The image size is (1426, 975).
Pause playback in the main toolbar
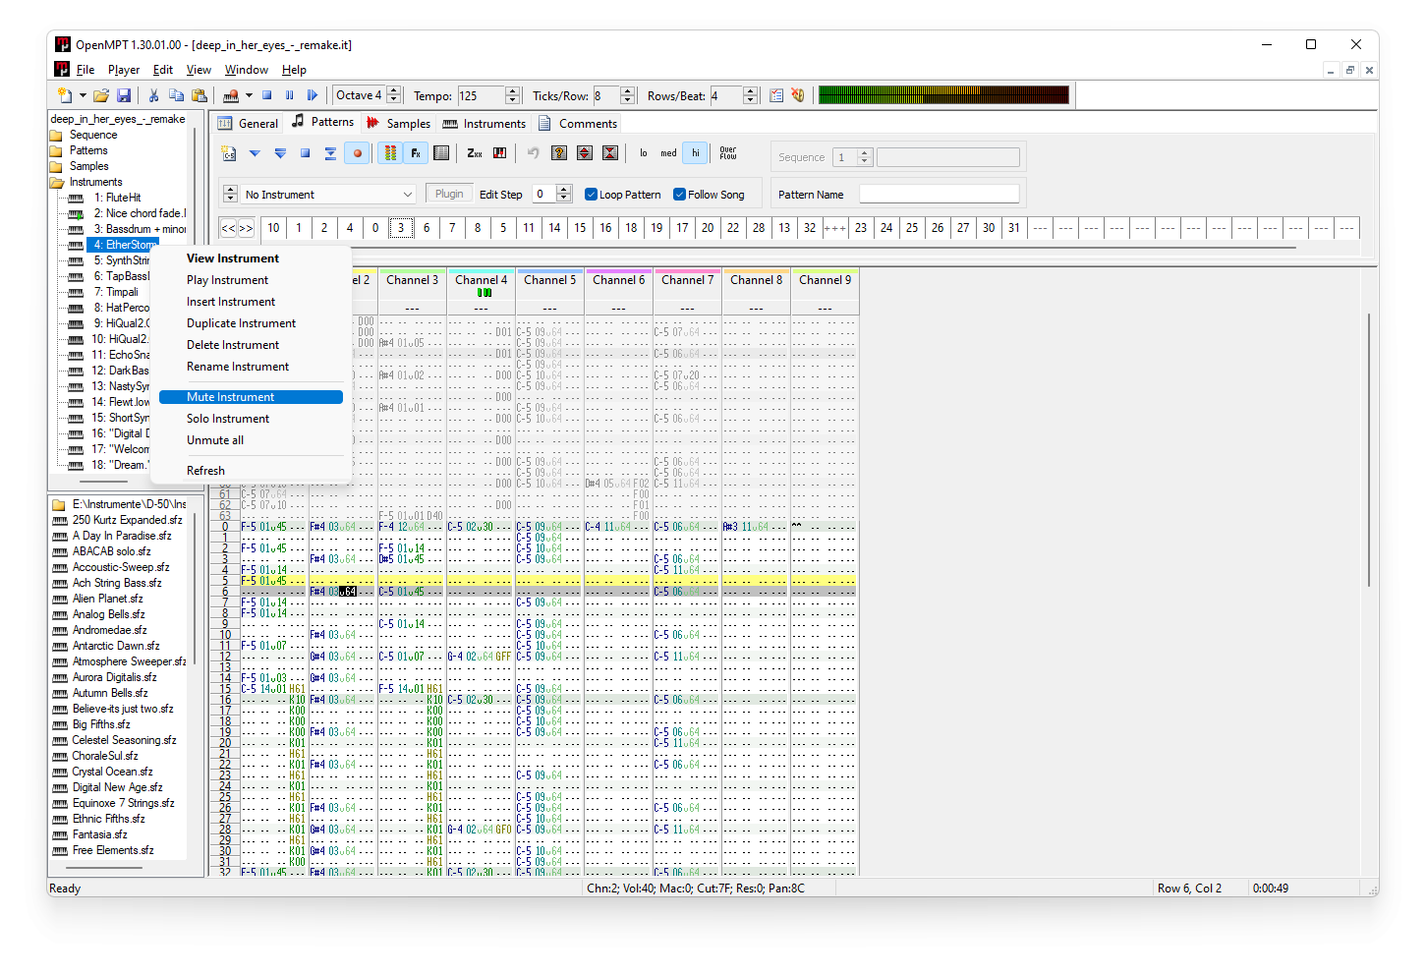tap(290, 95)
